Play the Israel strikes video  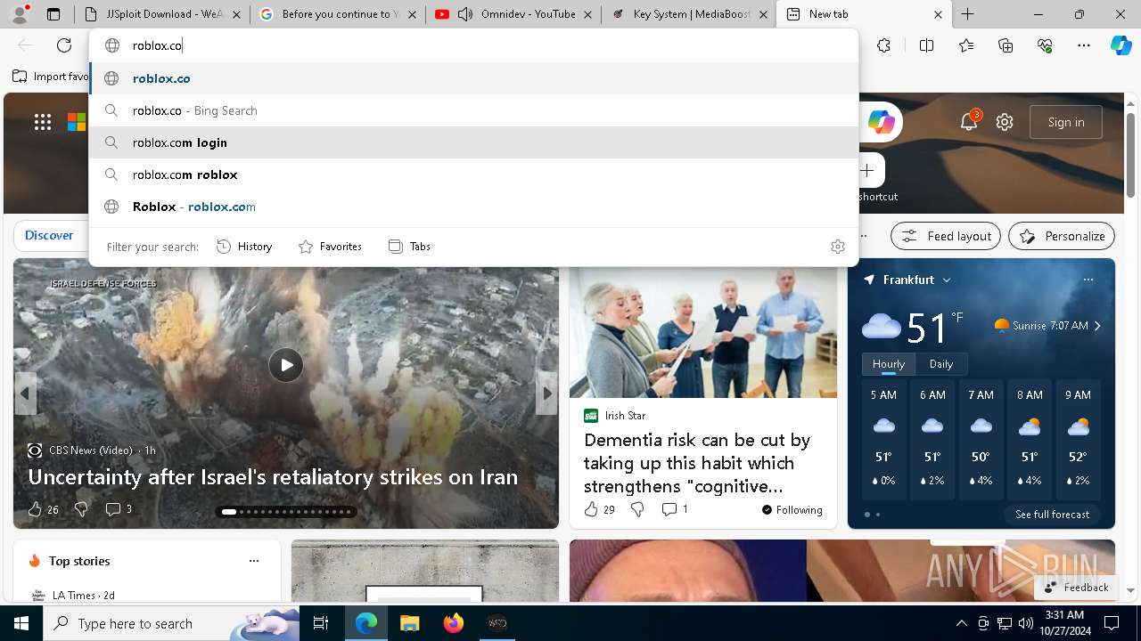pos(286,365)
